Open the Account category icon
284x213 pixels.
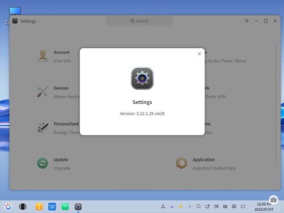pos(43,56)
